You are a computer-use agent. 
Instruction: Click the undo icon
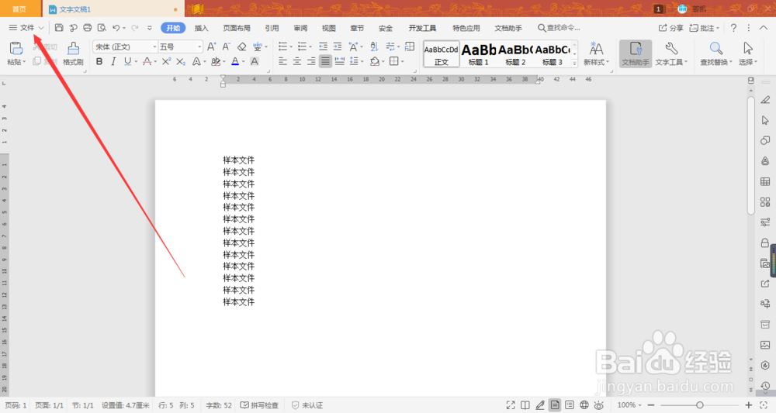click(x=116, y=28)
